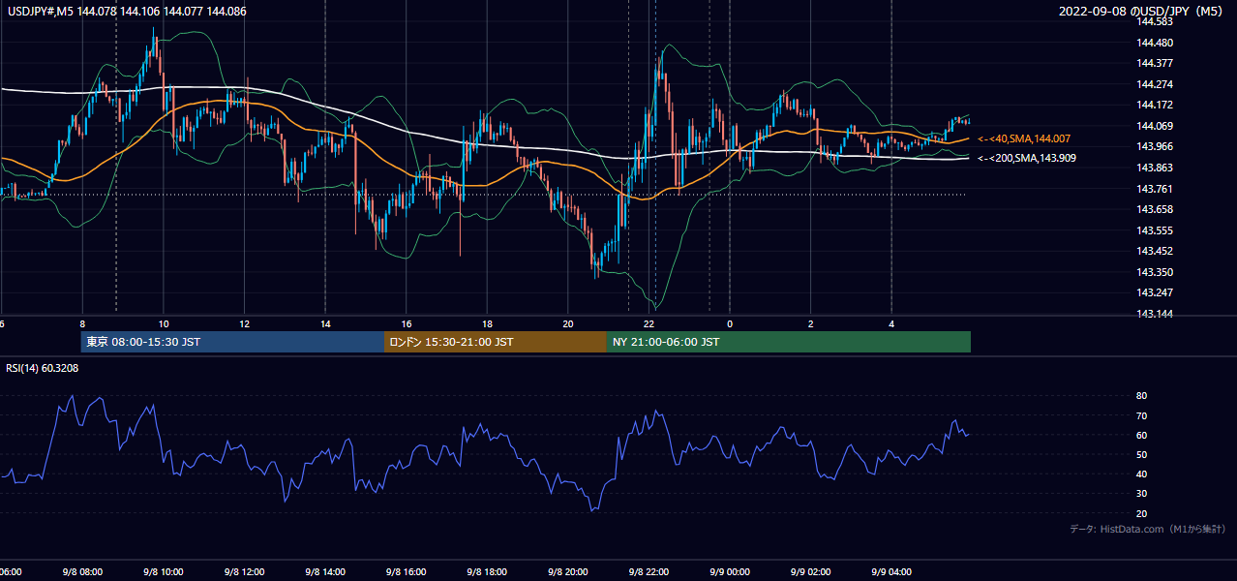Click the 9/9 04:00 bottom time label

pyautogui.click(x=891, y=571)
